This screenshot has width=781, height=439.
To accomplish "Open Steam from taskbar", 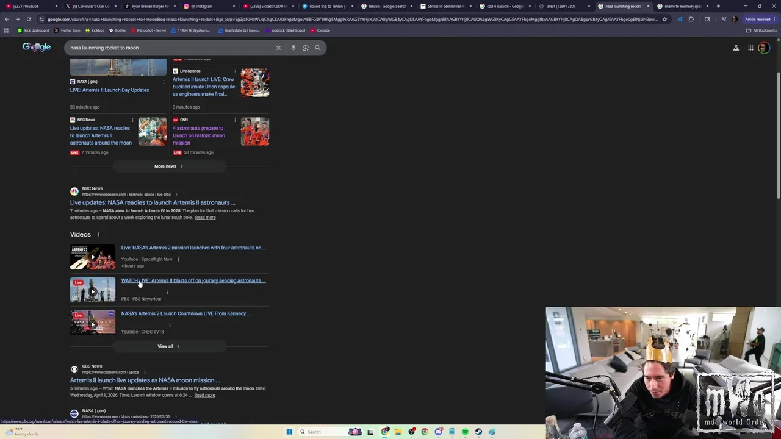I will pyautogui.click(x=478, y=432).
